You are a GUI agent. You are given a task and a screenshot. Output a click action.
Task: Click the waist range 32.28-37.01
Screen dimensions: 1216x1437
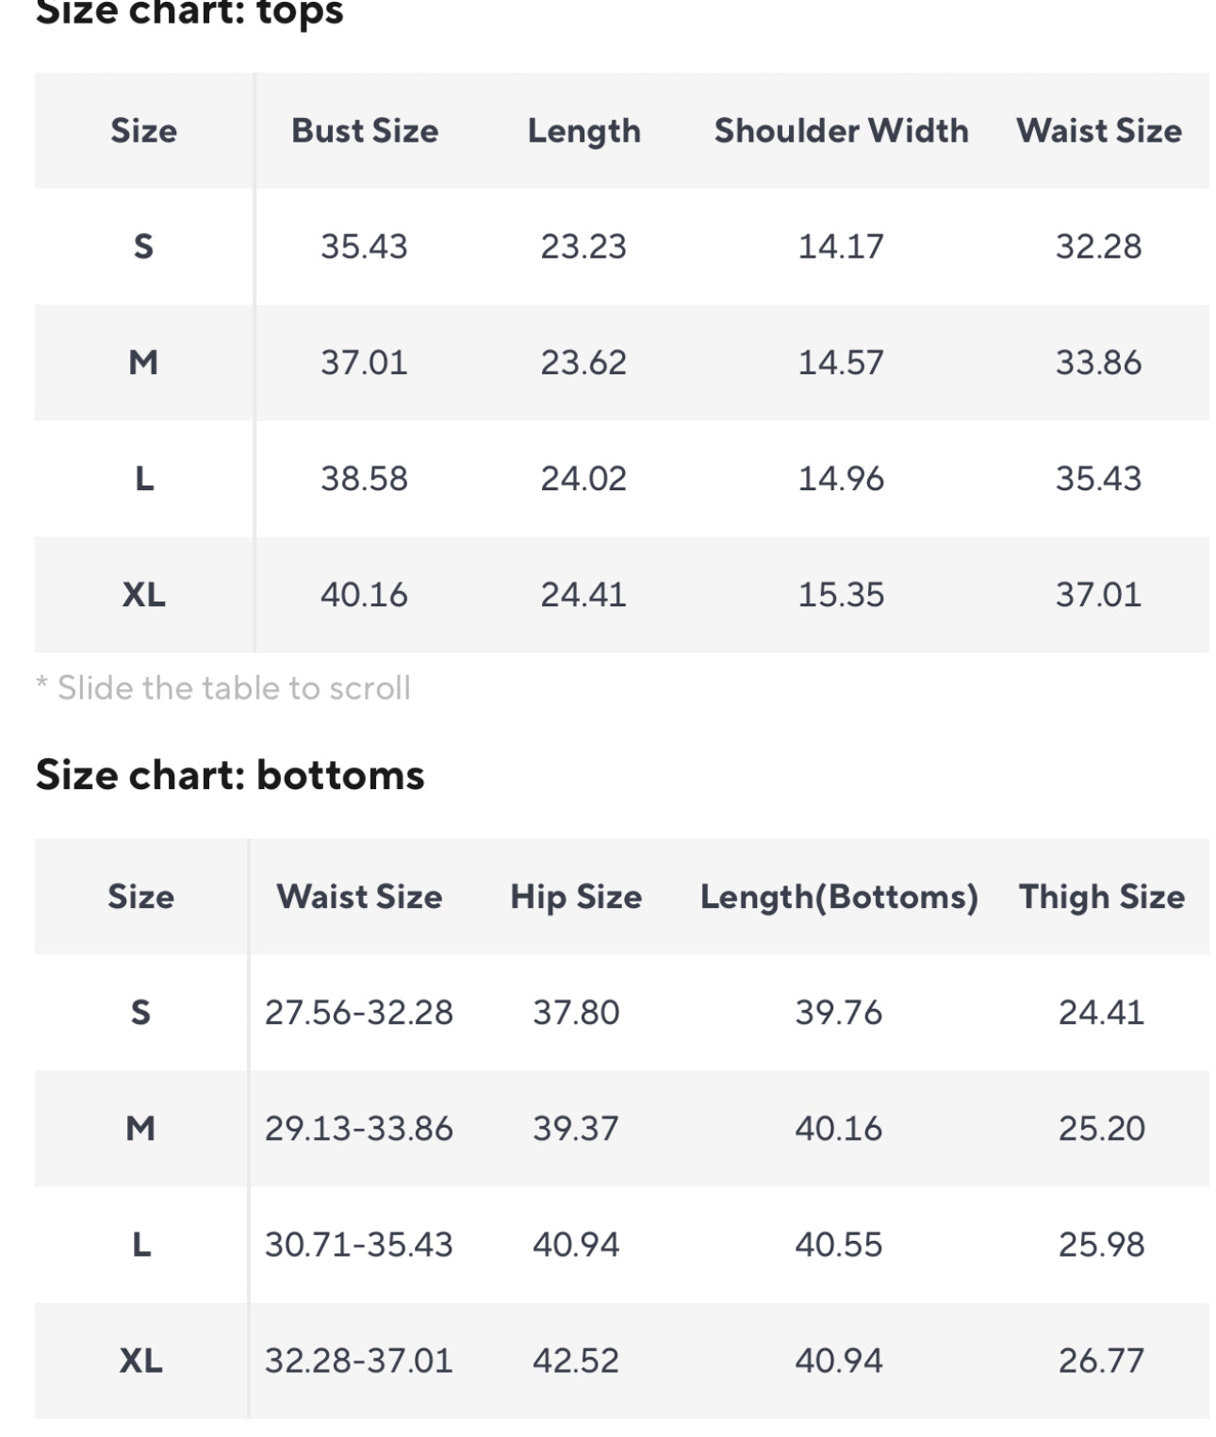pos(358,1360)
